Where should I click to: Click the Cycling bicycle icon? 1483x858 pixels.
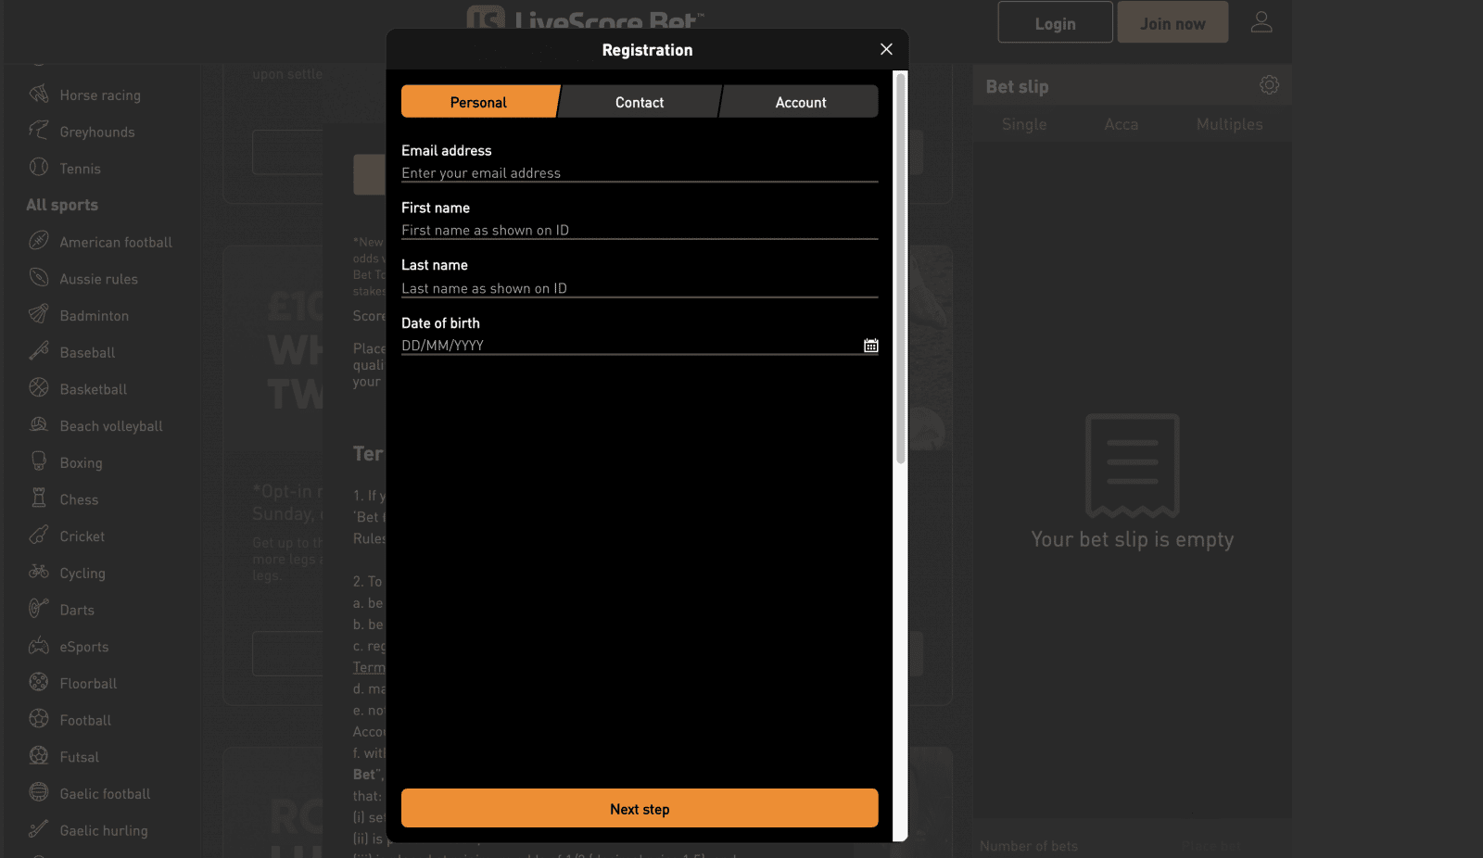pos(39,572)
